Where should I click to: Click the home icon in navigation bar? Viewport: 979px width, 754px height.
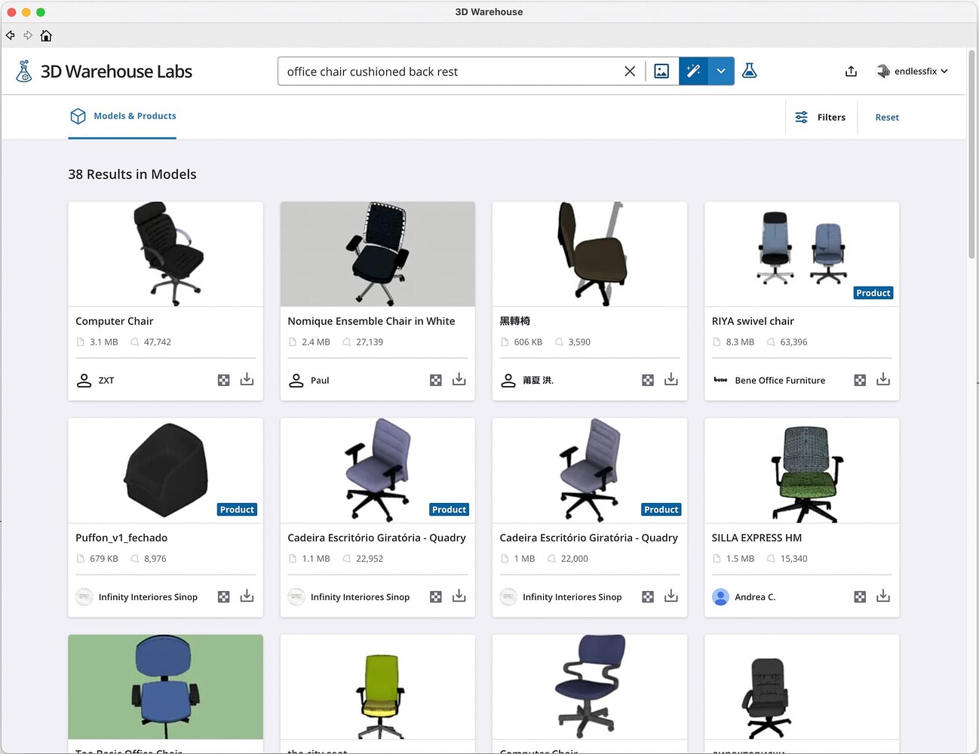pos(45,35)
